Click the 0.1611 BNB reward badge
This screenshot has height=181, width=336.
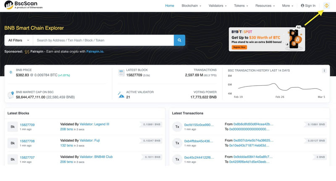coord(152,157)
